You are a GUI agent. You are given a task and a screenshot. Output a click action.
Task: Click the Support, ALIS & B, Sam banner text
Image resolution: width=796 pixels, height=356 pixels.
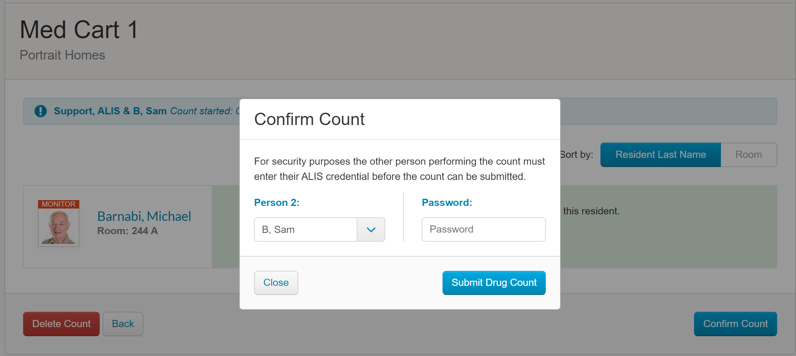(x=110, y=111)
